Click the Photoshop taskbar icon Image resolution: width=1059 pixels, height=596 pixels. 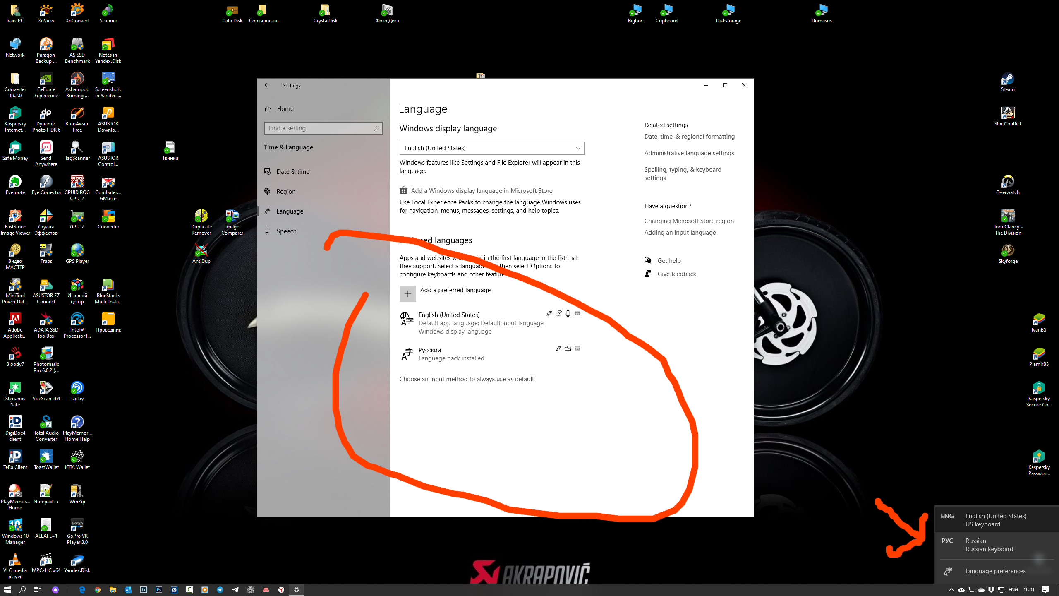tap(159, 590)
